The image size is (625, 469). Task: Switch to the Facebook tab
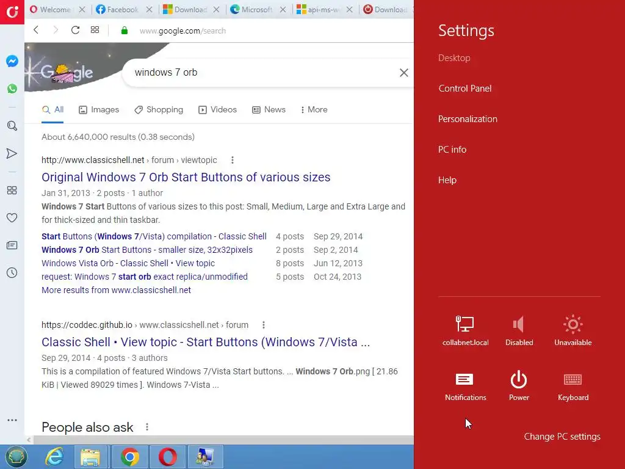coord(118,9)
